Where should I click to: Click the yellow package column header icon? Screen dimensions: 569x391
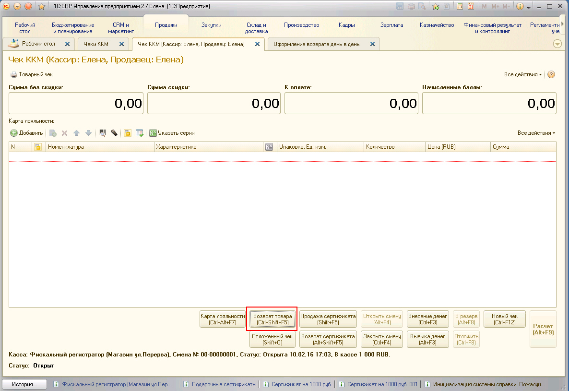[x=38, y=147]
